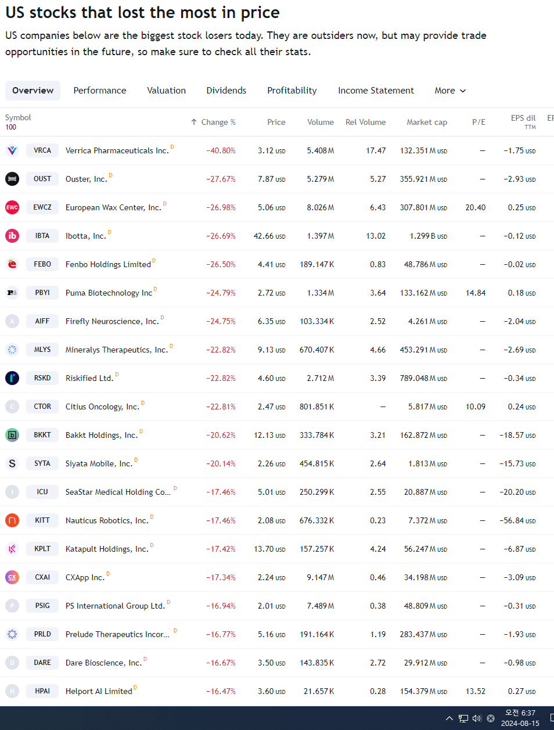
Task: Open the Dividends tab
Action: [226, 91]
